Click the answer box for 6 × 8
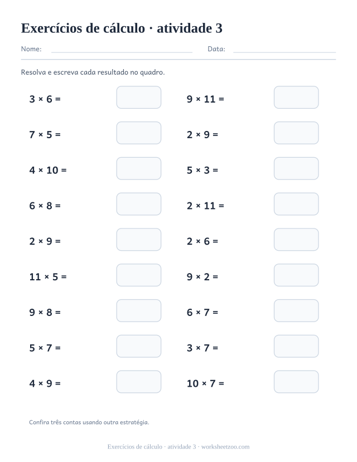 pyautogui.click(x=139, y=204)
